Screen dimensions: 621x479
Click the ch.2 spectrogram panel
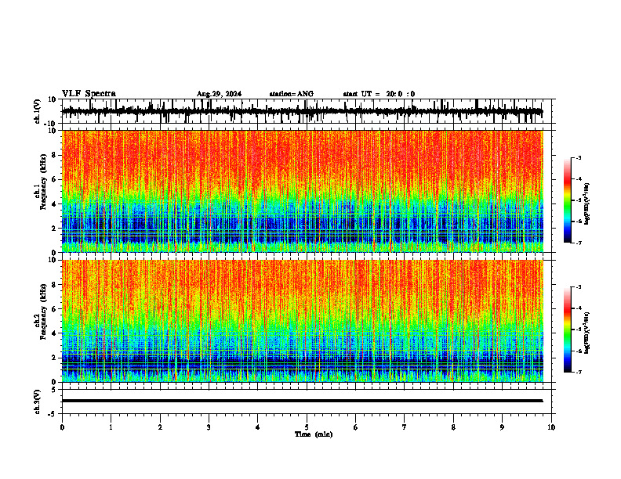303,321
